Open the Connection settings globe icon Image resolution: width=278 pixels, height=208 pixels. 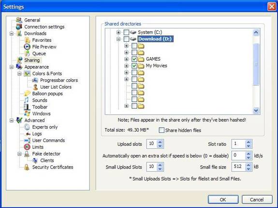coord(19,26)
